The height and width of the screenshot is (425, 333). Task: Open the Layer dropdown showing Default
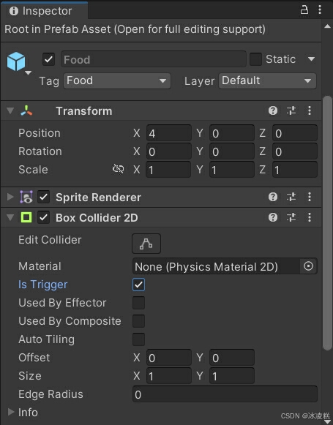(x=267, y=80)
